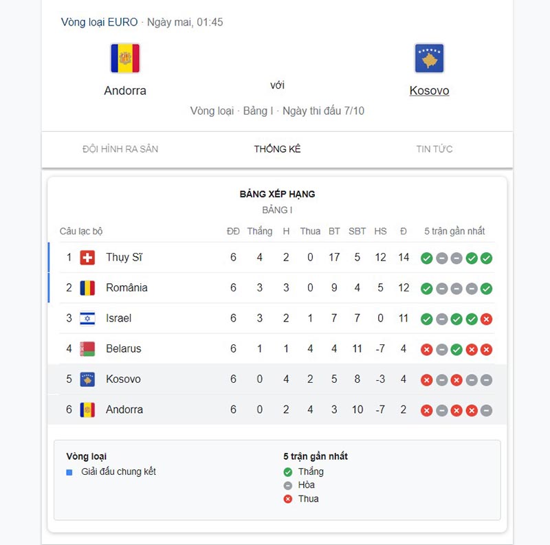Click the Belarus flag icon
This screenshot has height=545, width=550.
point(88,348)
